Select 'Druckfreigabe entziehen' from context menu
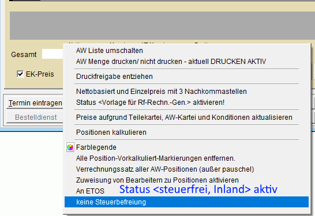 [x=186, y=77]
